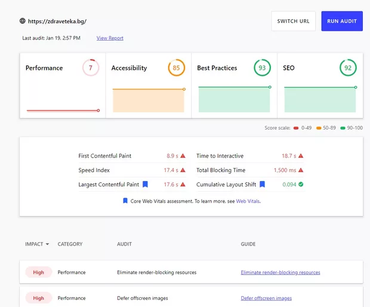
Task: Click the red warning triangle next to First Contentful Paint
Action: [183, 156]
